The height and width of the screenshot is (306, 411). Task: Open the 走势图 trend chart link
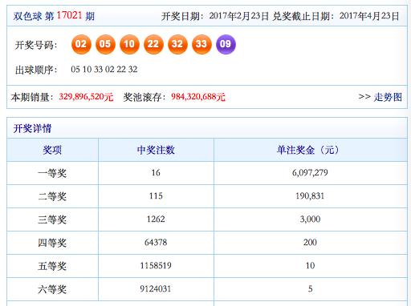[388, 97]
